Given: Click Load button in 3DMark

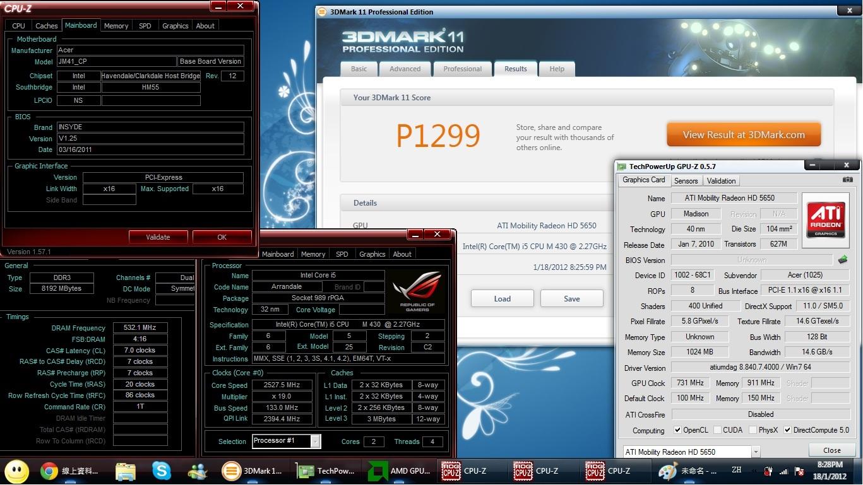Looking at the screenshot, I should pos(503,298).
